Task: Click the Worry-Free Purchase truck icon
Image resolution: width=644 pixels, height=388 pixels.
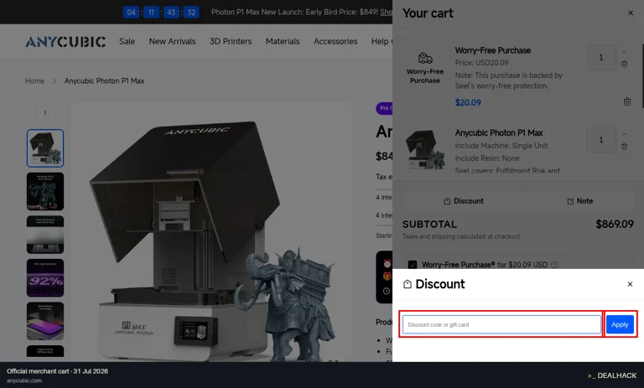Action: coord(425,58)
